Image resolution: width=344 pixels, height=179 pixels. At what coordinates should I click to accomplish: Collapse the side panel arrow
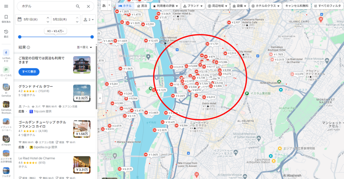point(100,98)
